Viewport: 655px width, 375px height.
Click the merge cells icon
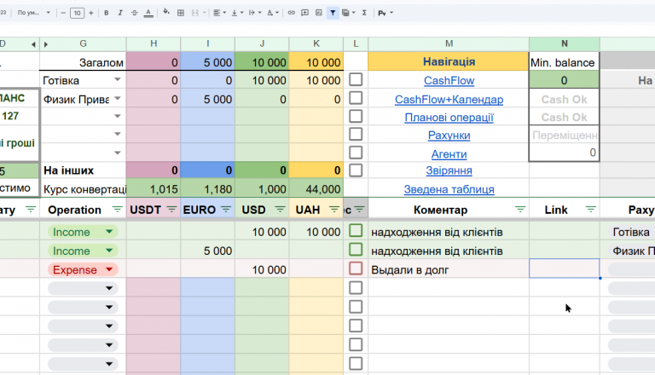point(194,13)
